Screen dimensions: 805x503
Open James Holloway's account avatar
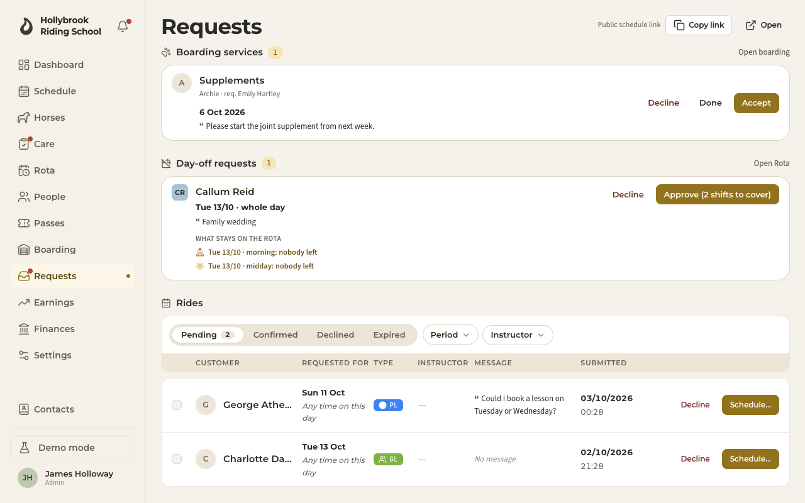(28, 478)
